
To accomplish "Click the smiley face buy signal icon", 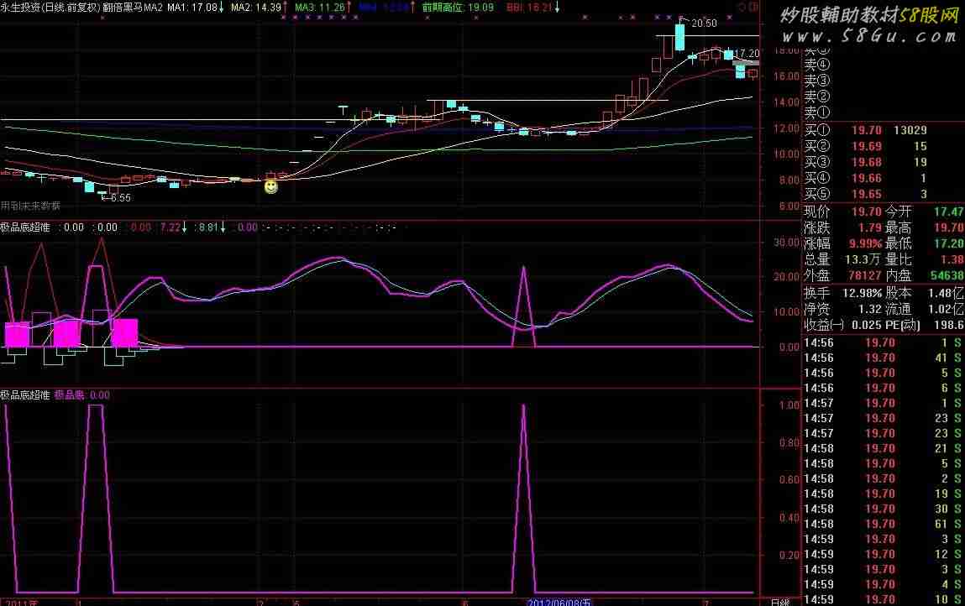I will [x=270, y=187].
